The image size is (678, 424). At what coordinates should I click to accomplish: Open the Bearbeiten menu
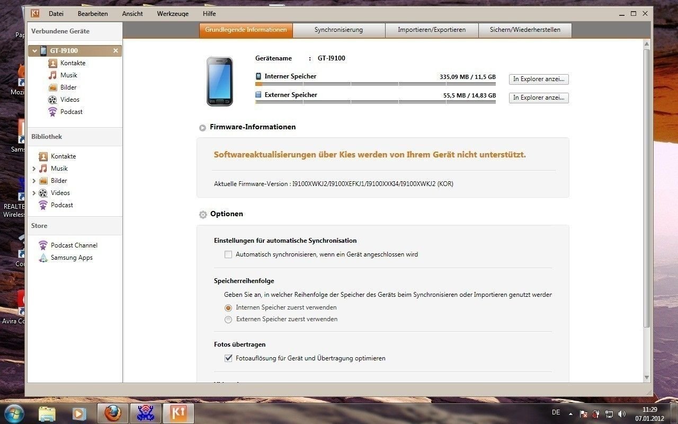click(x=93, y=14)
